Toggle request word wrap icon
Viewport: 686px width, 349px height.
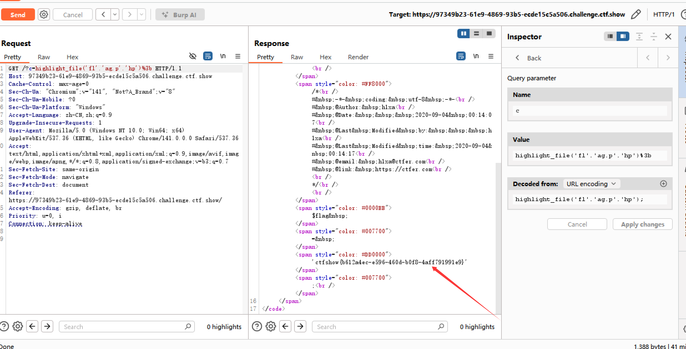tap(208, 56)
